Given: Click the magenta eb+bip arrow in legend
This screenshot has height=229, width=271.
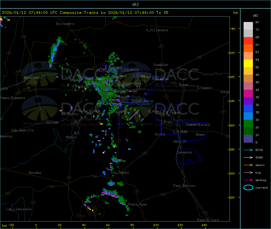Looking at the screenshot, I should (x=248, y=180).
